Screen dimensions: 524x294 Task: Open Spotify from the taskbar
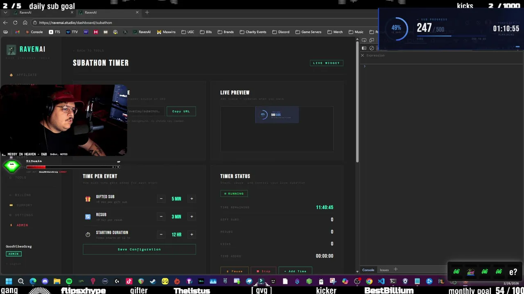(69, 281)
